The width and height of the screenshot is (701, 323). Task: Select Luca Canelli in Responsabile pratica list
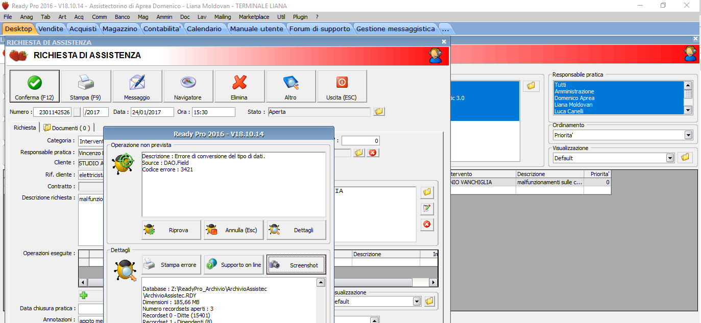pos(618,111)
